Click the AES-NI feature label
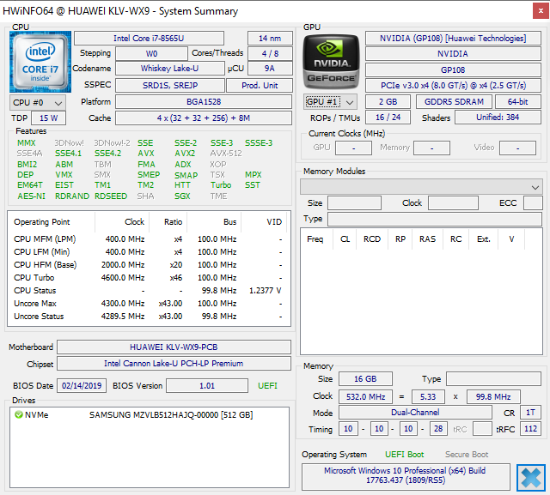 [x=31, y=196]
